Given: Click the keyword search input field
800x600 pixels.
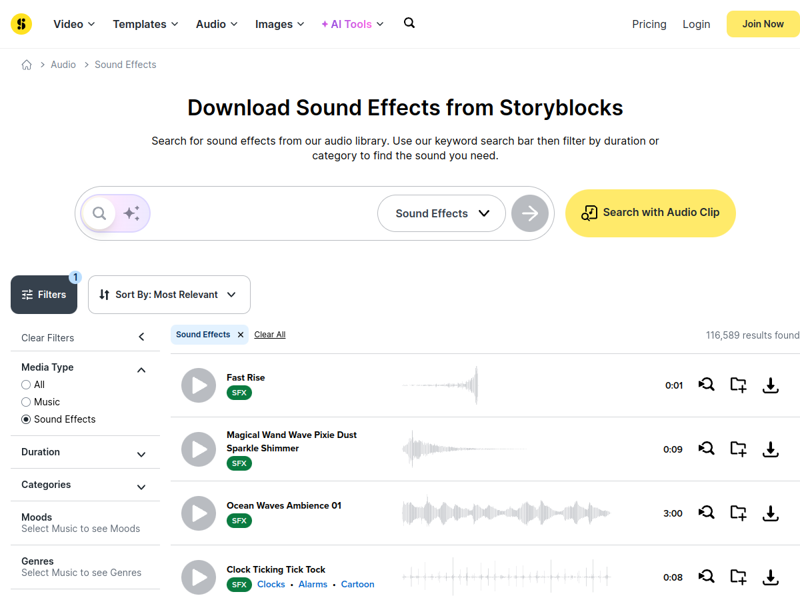Looking at the screenshot, I should coord(263,213).
